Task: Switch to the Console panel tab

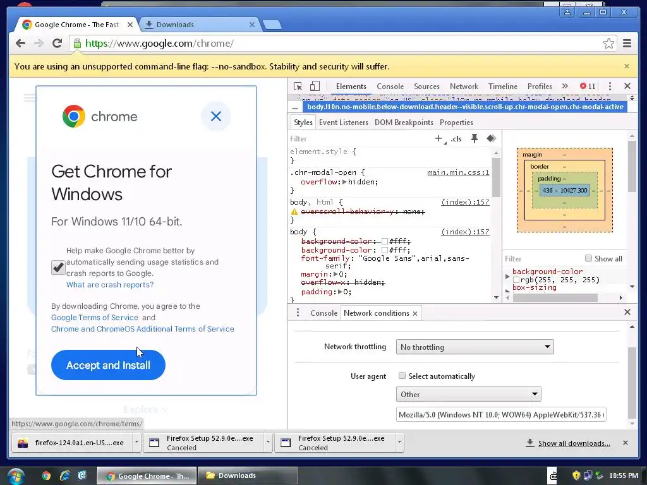Action: [390, 86]
